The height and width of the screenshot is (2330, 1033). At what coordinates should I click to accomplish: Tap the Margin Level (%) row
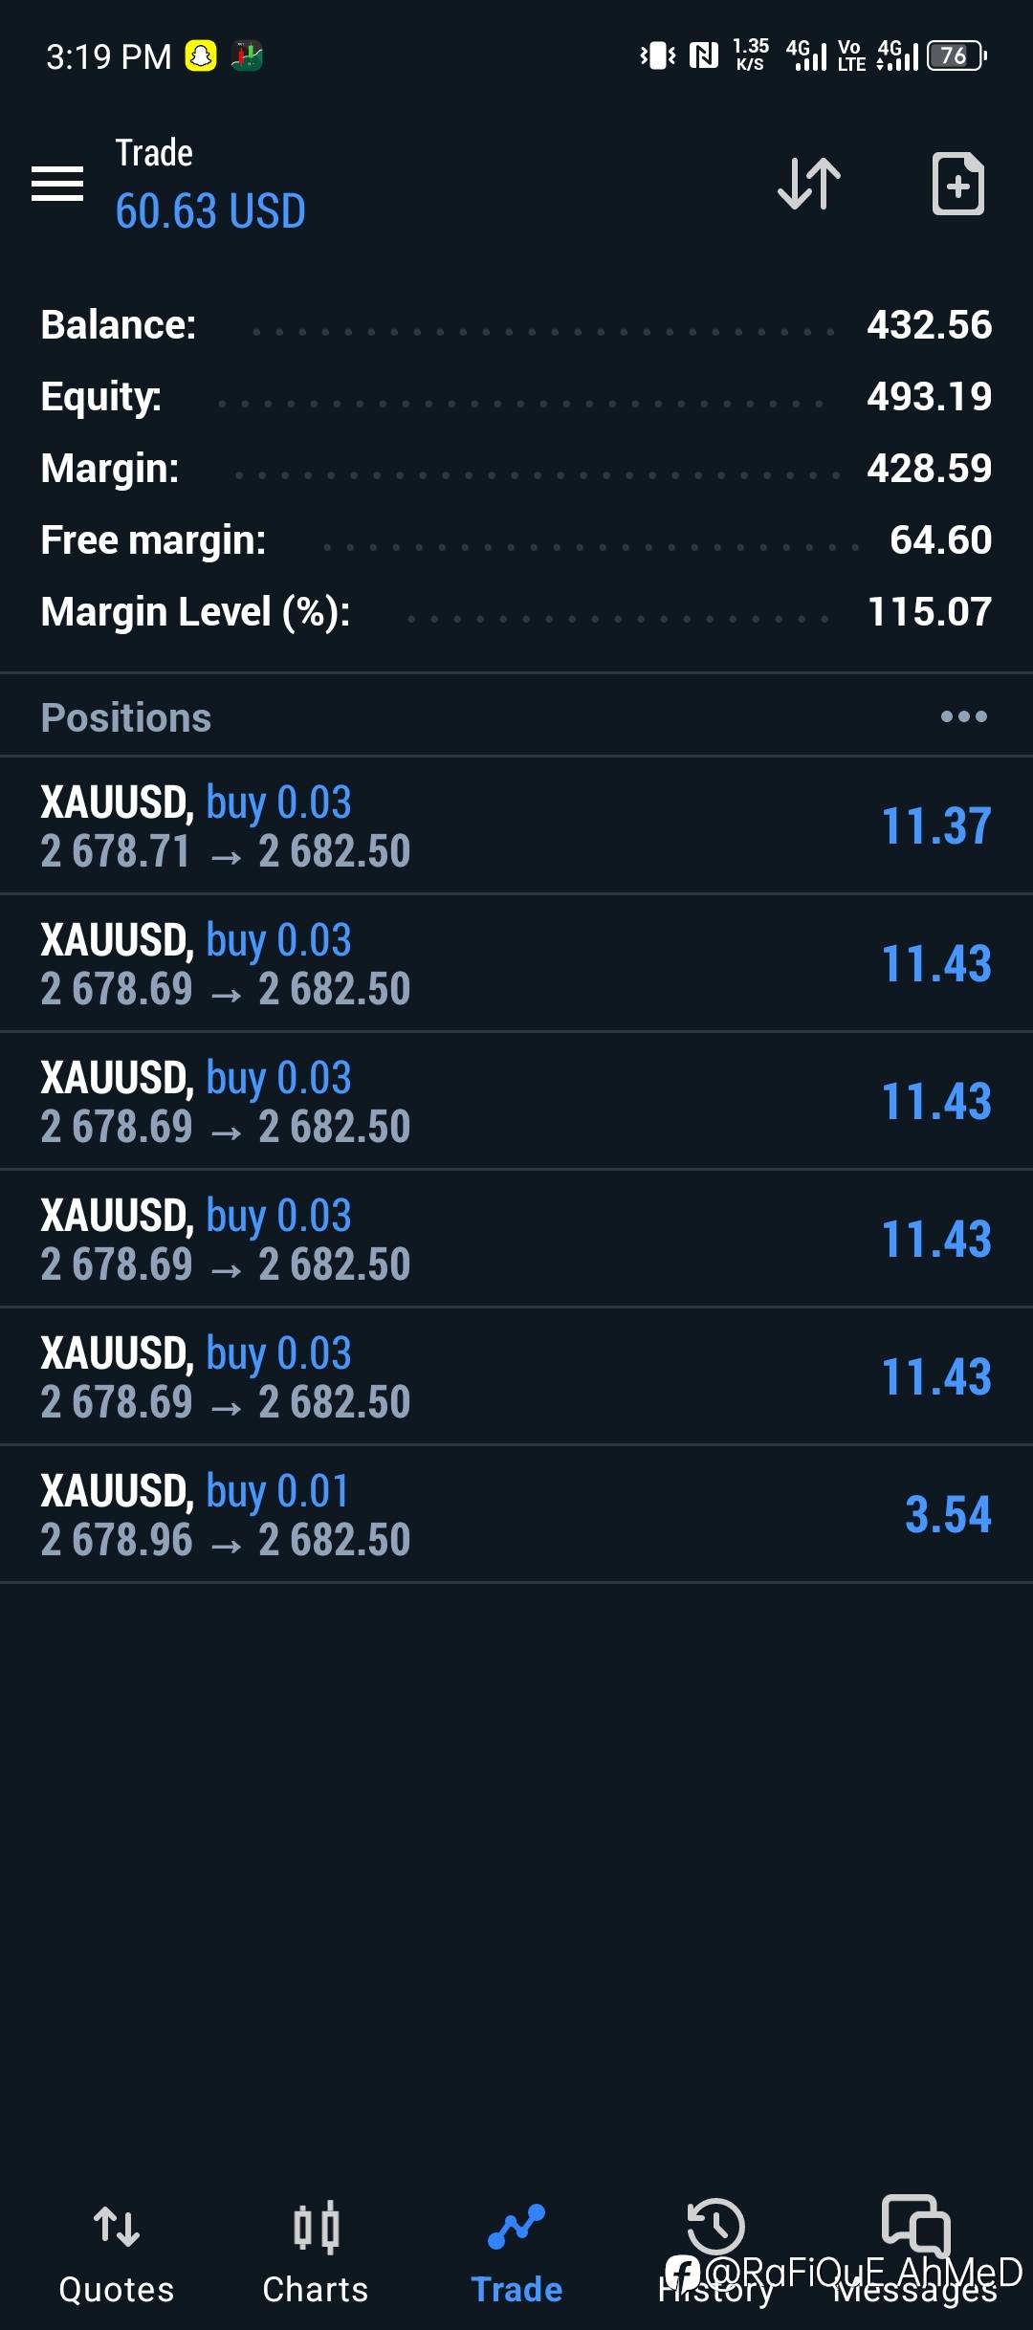pos(516,612)
